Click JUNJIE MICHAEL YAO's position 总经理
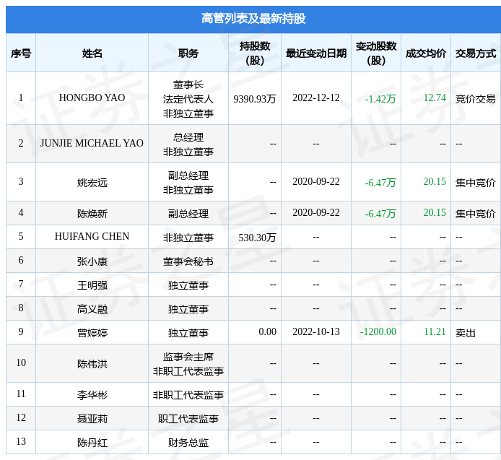Screen dimensions: 501x460 (188, 137)
